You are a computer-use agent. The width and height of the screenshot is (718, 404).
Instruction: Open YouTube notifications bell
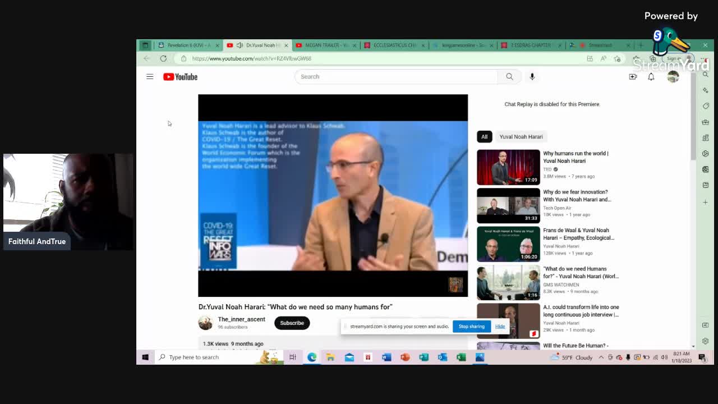pos(651,77)
